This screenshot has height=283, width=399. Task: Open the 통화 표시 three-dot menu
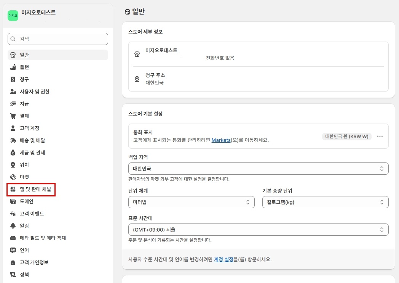[380, 136]
